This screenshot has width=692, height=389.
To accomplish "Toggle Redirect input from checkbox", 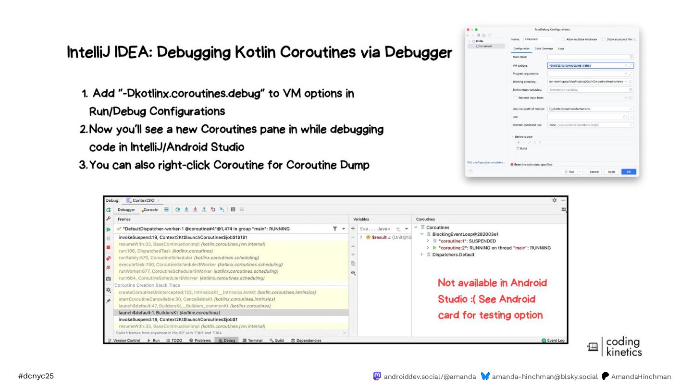I will pos(515,97).
